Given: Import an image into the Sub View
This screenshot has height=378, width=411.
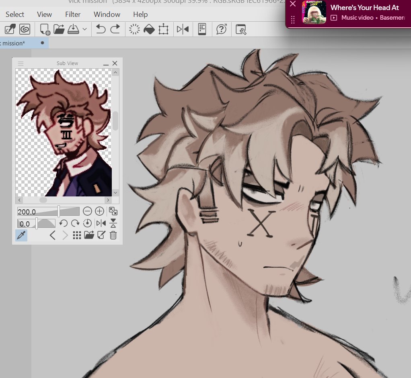Looking at the screenshot, I should [89, 235].
